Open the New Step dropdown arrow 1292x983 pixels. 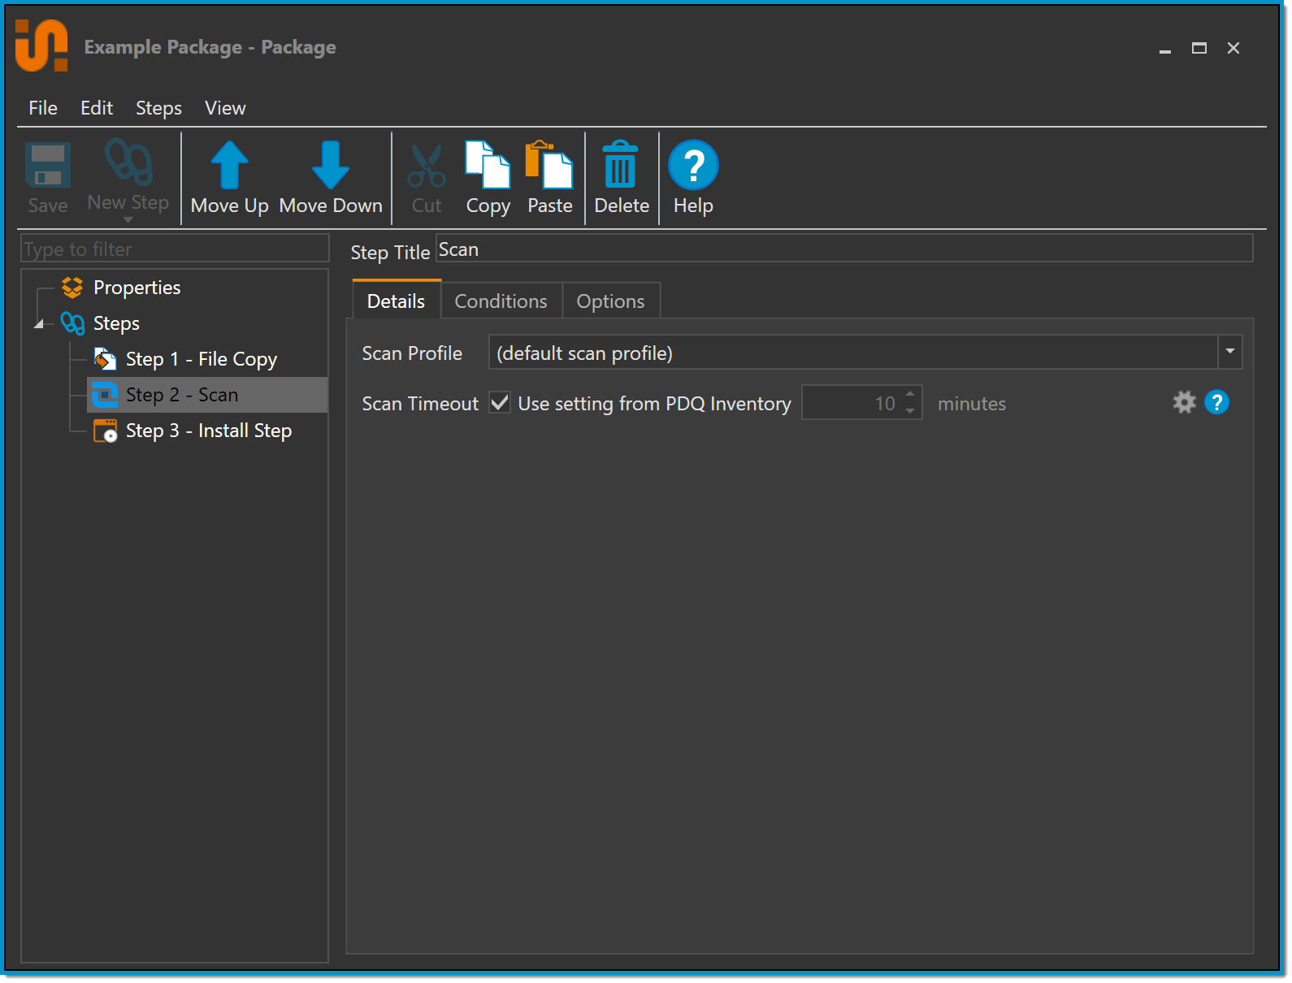(x=128, y=220)
